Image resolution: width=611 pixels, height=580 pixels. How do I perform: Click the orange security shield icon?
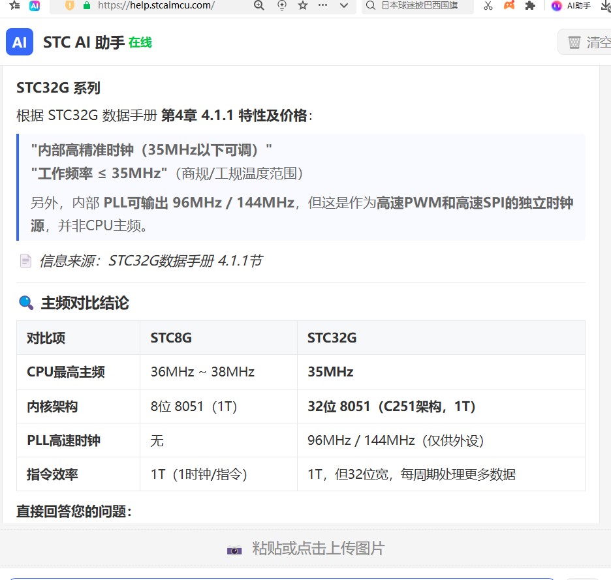coord(70,5)
